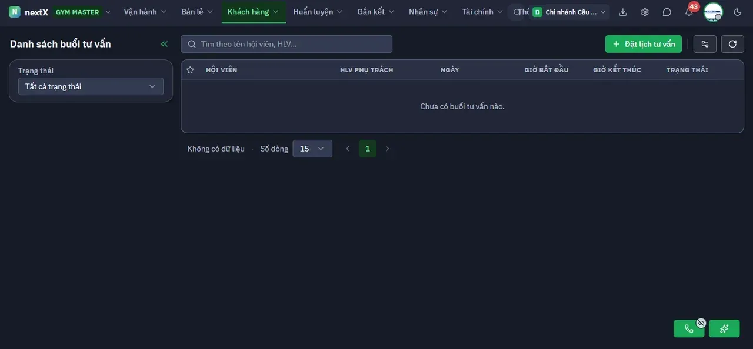Open the AI sparkle assistant button
The image size is (753, 349).
pos(724,328)
